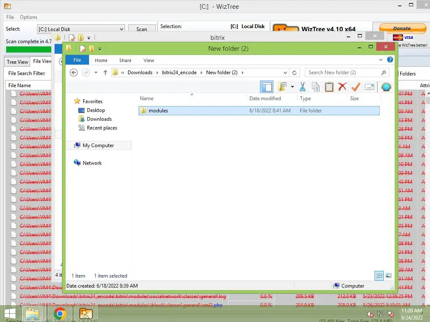This screenshot has height=322, width=430.
Task: Open Google Chrome from the taskbar
Action: point(60,314)
